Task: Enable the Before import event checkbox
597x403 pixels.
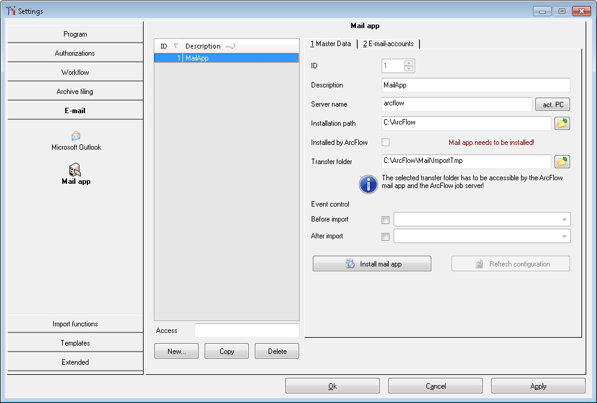Action: [385, 220]
